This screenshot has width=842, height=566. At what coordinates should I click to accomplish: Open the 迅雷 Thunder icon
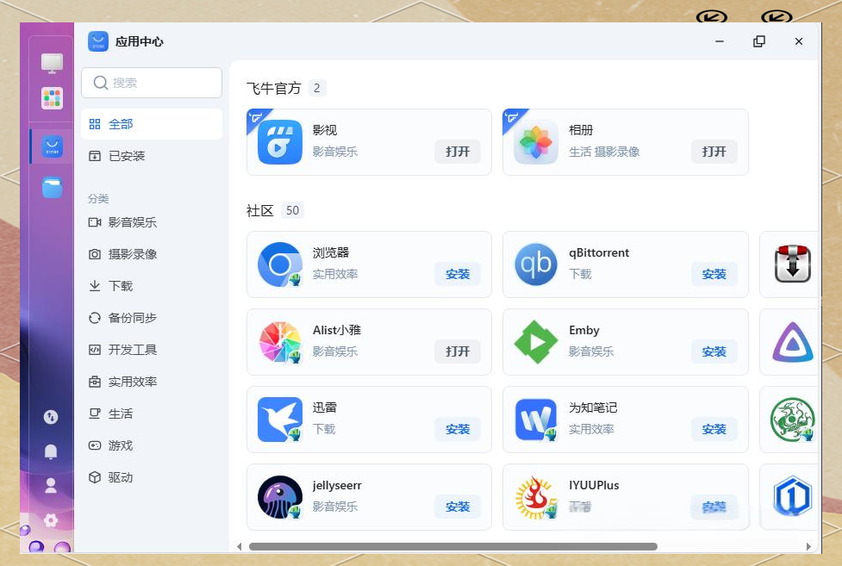pos(279,420)
